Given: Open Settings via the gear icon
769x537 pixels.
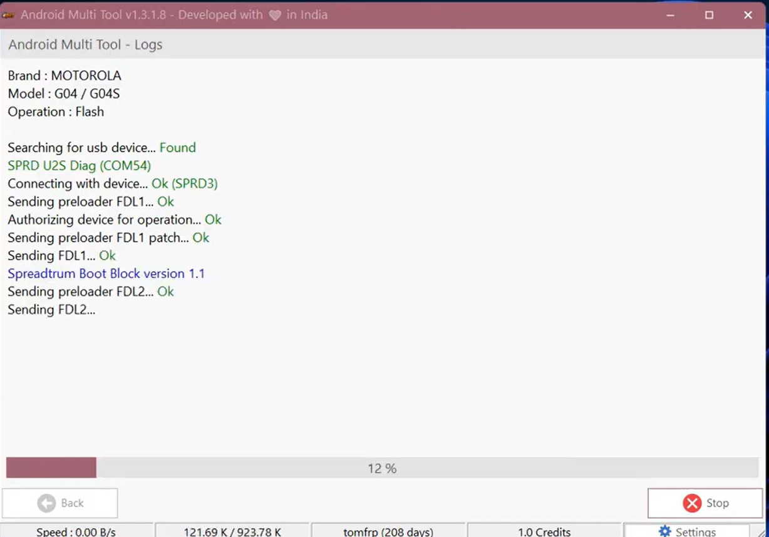Looking at the screenshot, I should [x=665, y=531].
